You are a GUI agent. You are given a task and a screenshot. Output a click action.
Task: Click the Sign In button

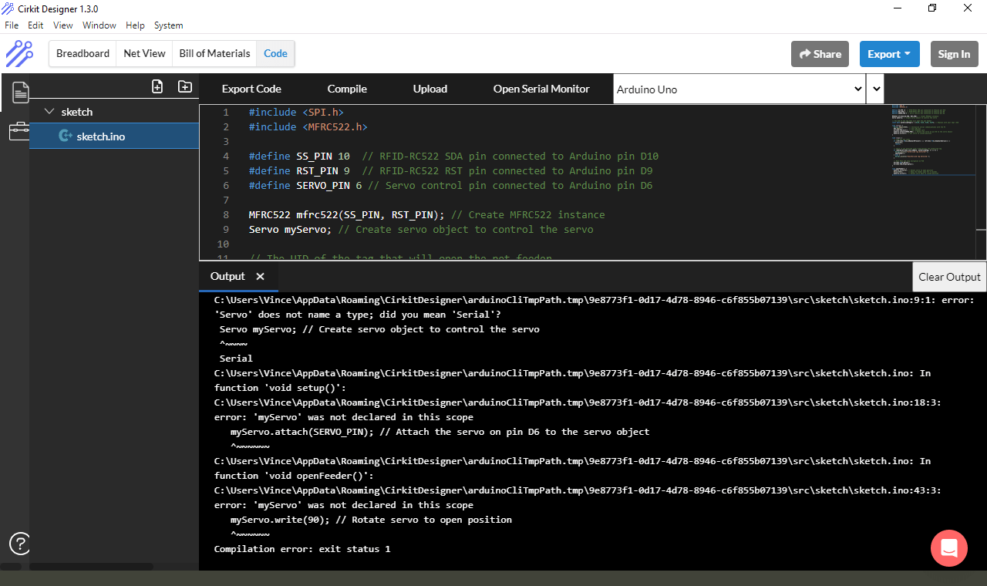[x=955, y=54]
